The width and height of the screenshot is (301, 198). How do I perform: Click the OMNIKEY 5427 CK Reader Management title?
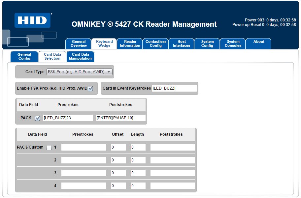[x=144, y=24]
